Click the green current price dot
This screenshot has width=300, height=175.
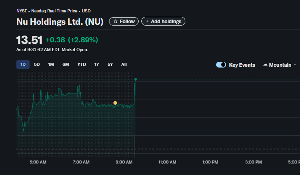coord(135,79)
